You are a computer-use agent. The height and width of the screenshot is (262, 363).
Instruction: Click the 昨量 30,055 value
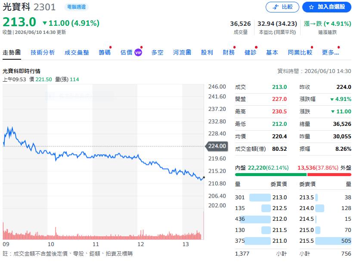tap(342, 137)
